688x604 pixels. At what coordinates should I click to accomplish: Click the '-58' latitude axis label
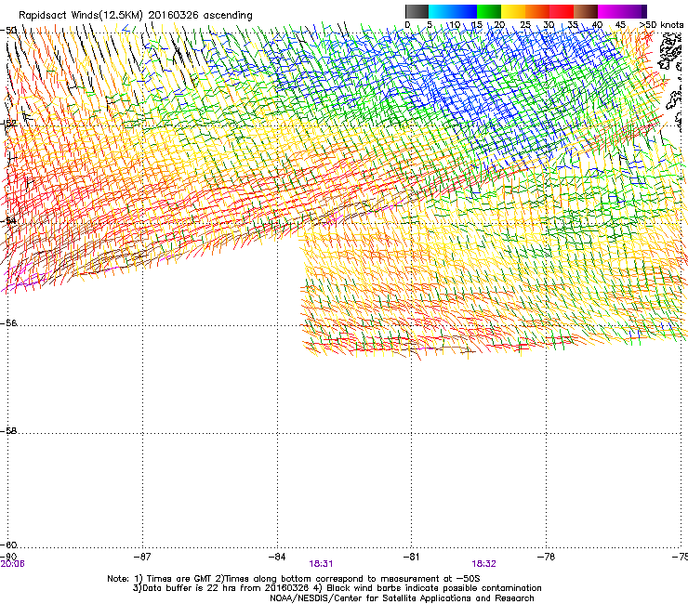[x=8, y=431]
